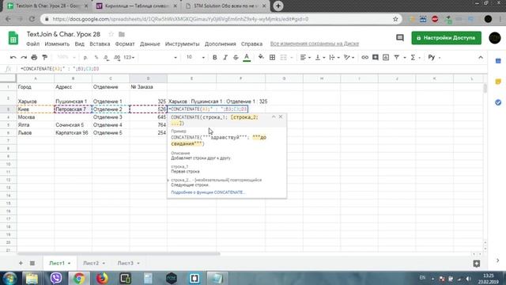The height and width of the screenshot is (285, 506).
Task: Collapse the menus with the chevron
Action: pos(481,58)
